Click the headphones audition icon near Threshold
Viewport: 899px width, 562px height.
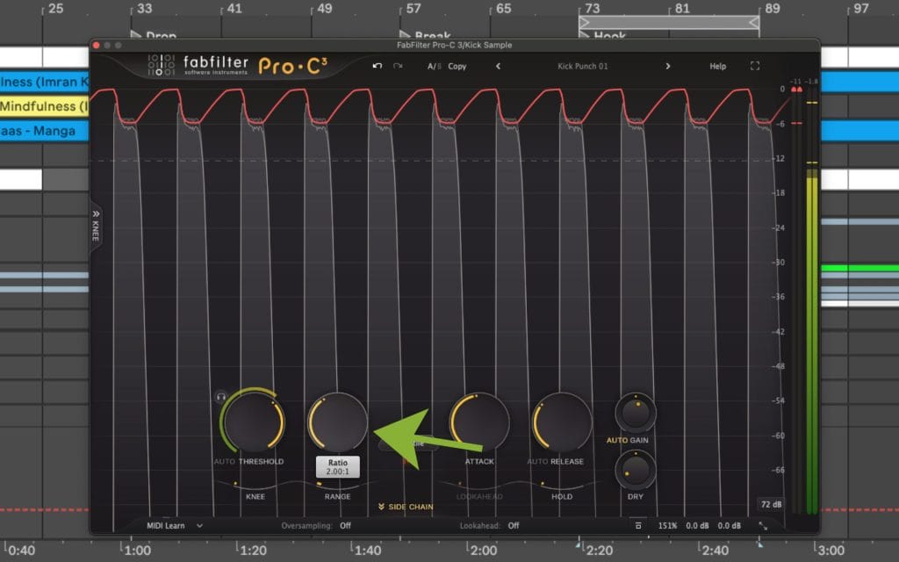click(221, 398)
